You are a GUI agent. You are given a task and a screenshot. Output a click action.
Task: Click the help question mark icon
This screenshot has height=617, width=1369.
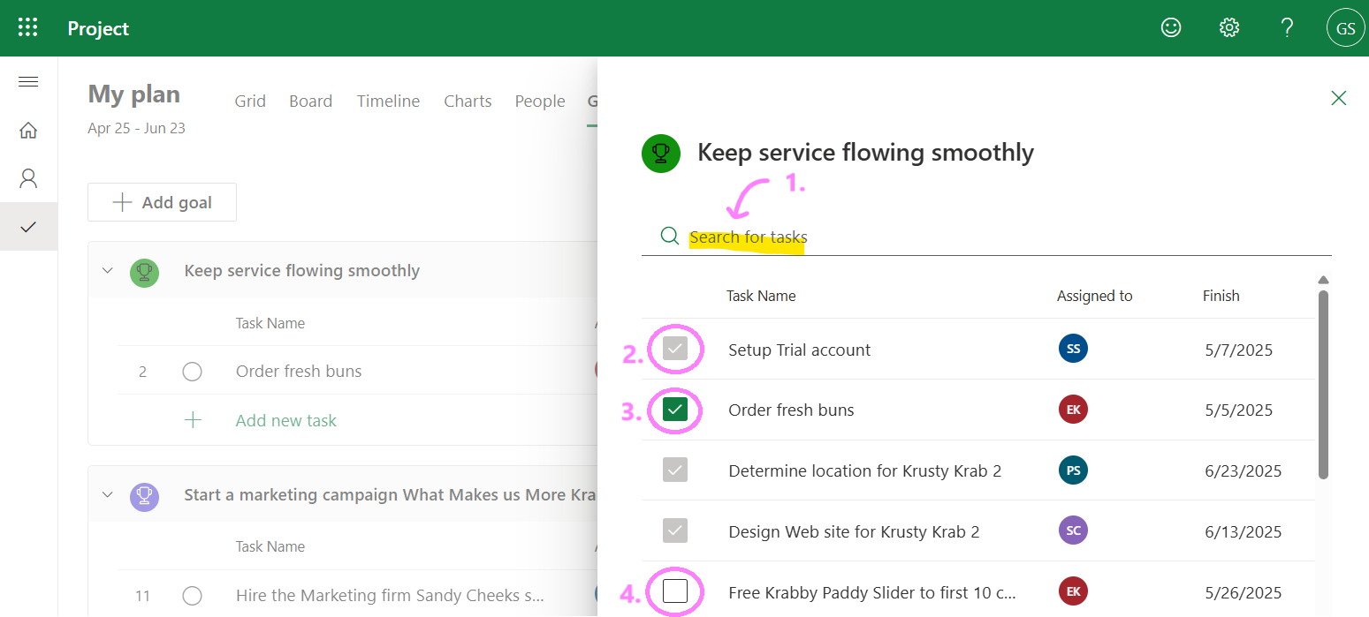tap(1288, 28)
